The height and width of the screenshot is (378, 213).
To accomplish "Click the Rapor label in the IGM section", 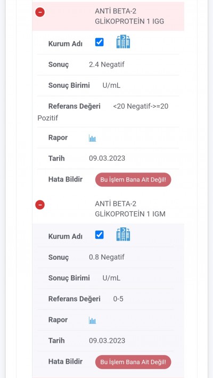I will [58, 320].
